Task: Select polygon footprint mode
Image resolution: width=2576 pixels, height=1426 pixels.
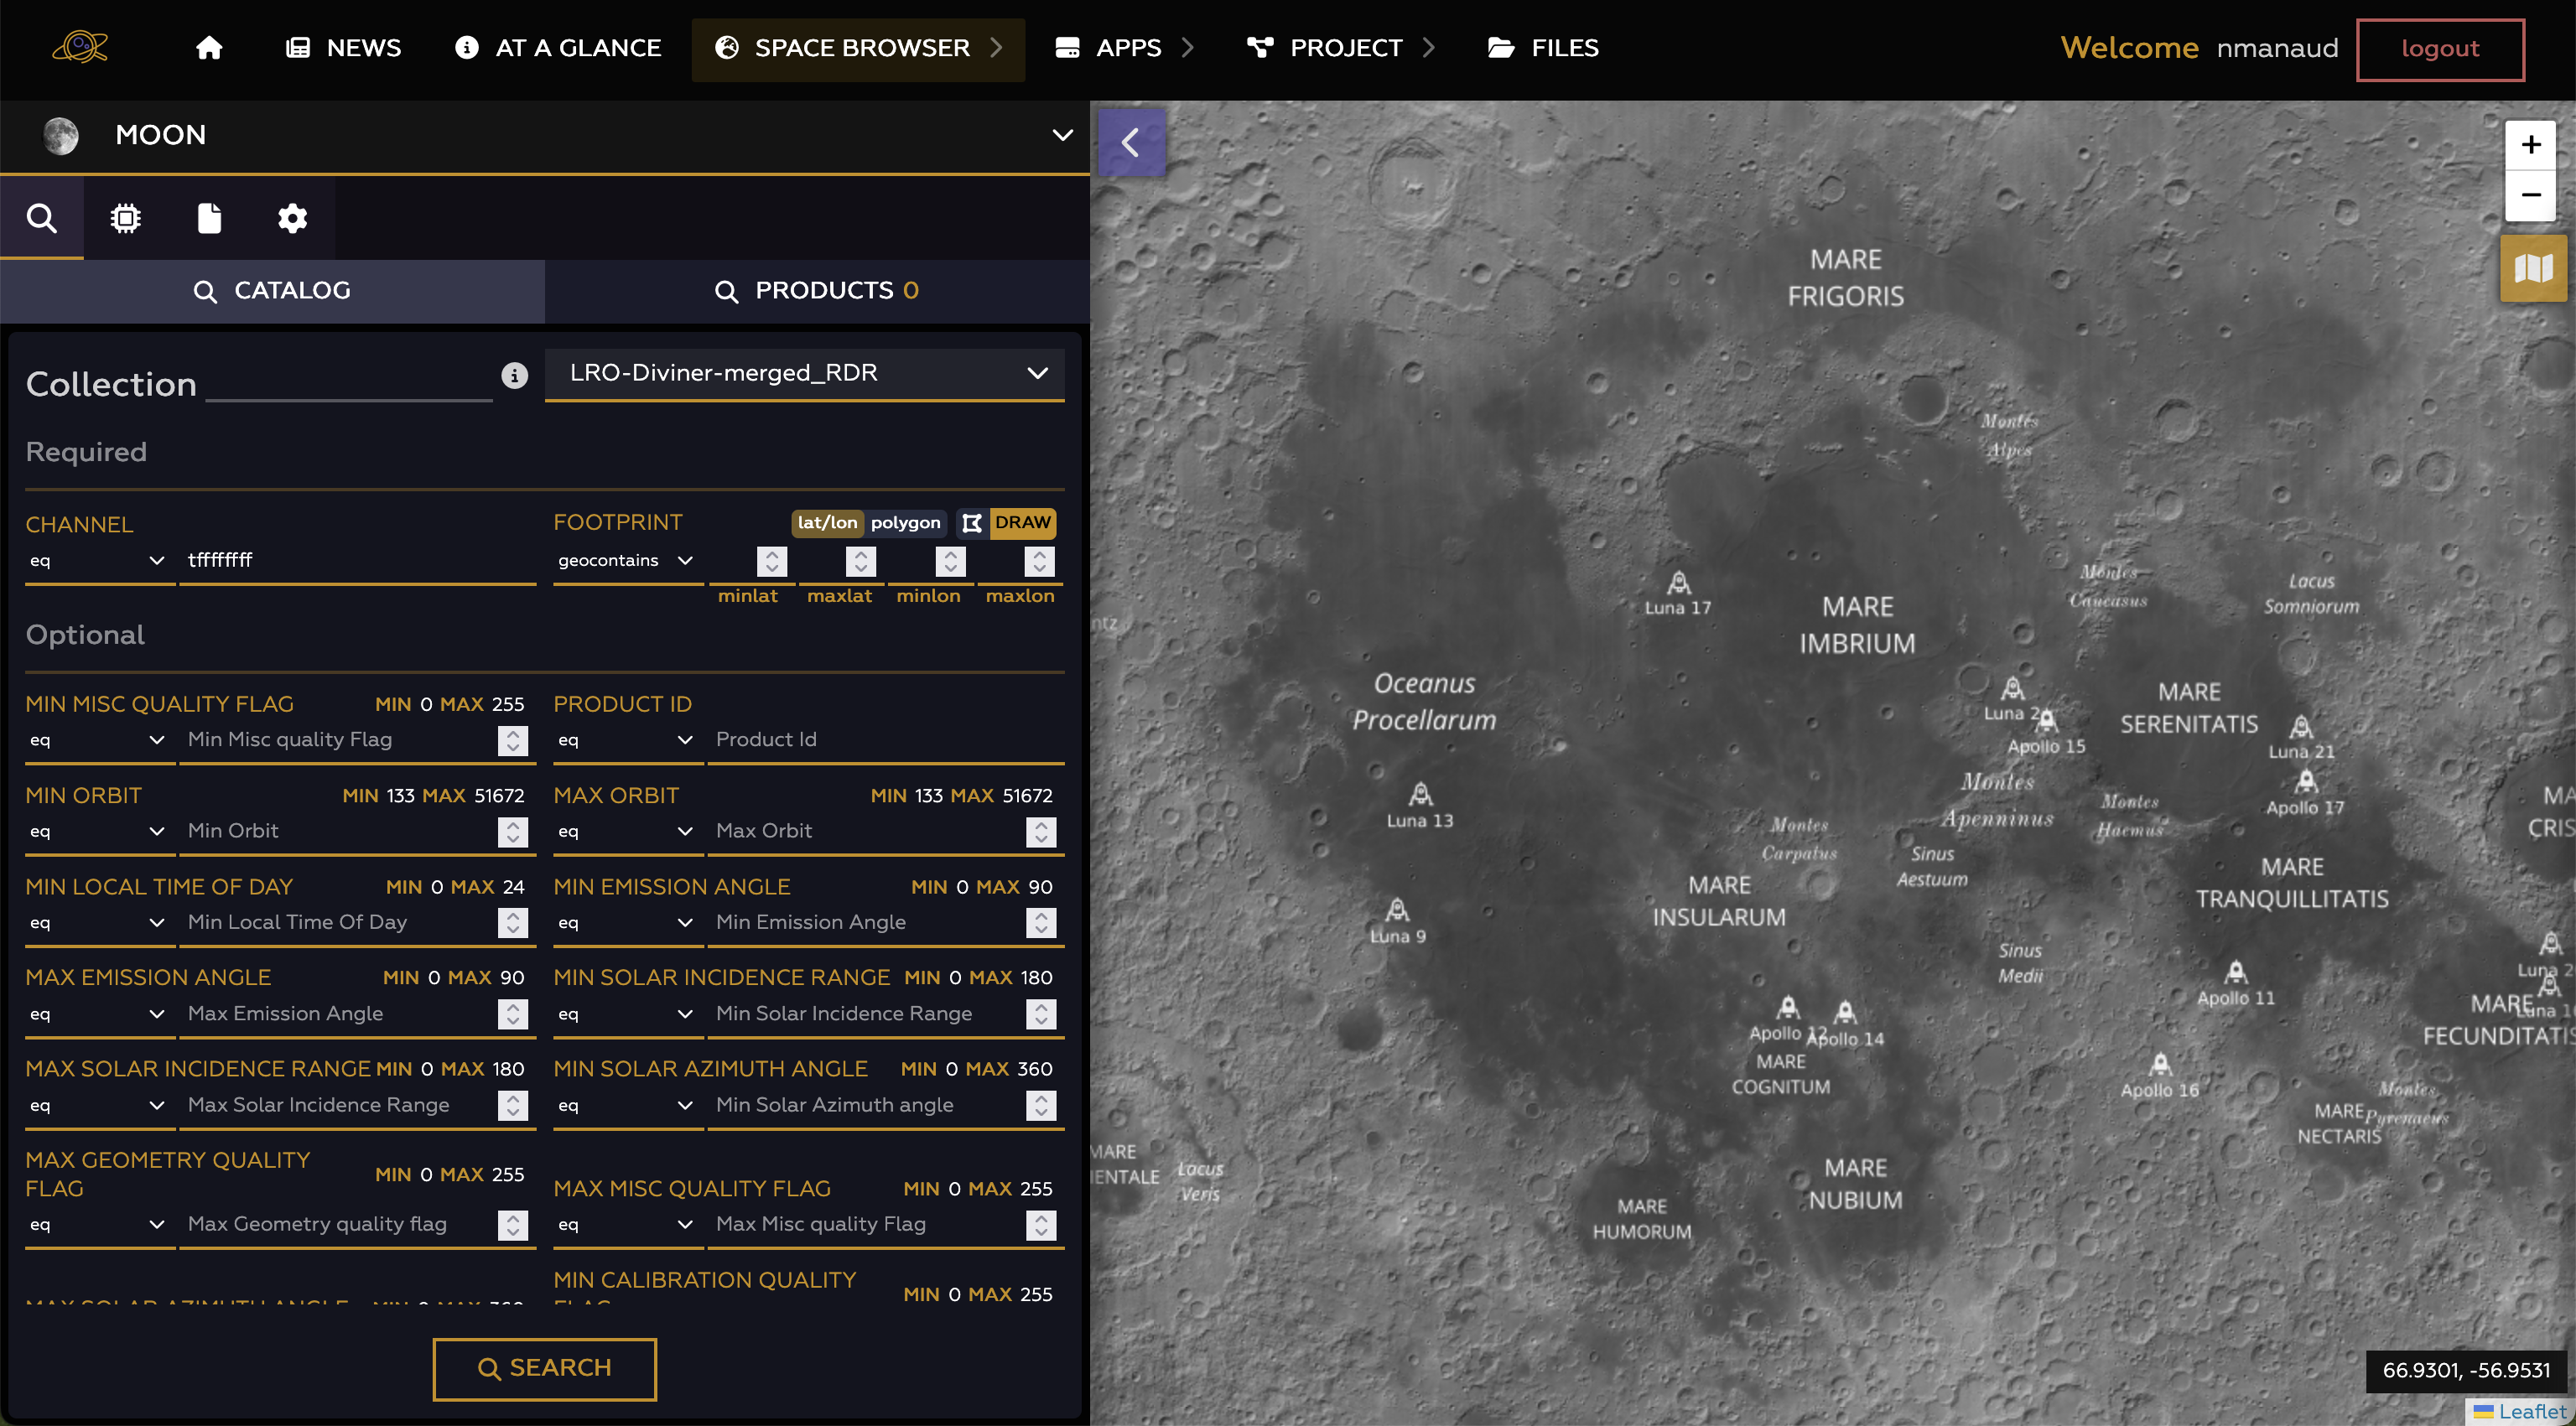Action: tap(905, 523)
